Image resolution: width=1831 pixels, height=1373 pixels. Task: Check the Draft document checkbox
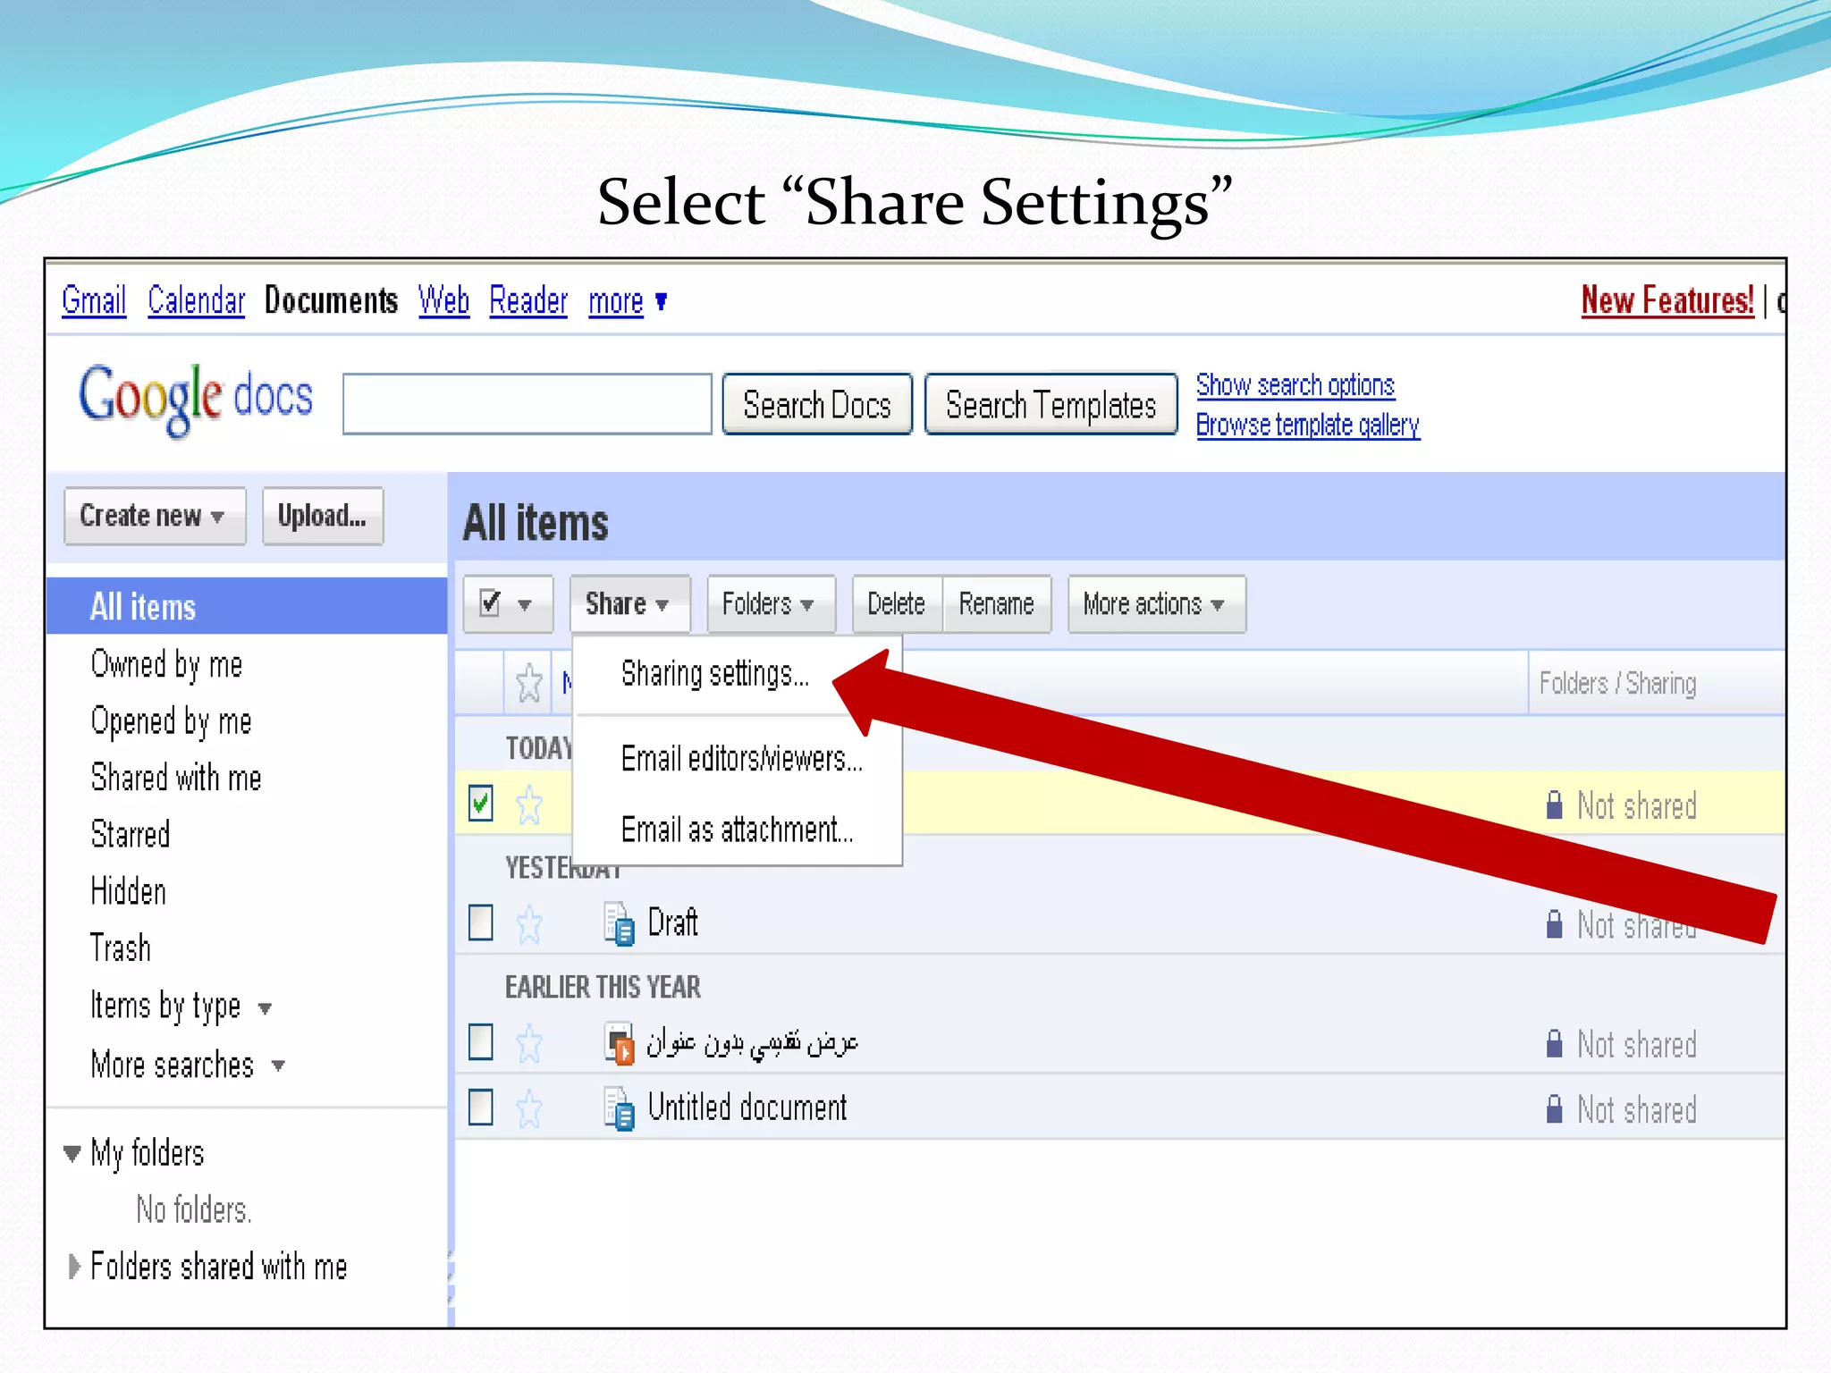point(481,922)
